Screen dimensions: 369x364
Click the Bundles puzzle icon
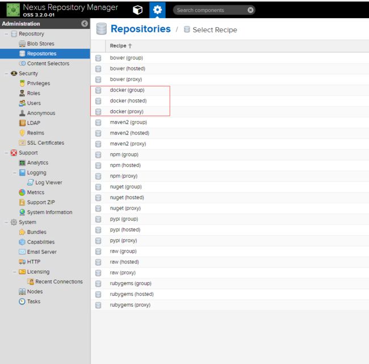[x=22, y=232]
